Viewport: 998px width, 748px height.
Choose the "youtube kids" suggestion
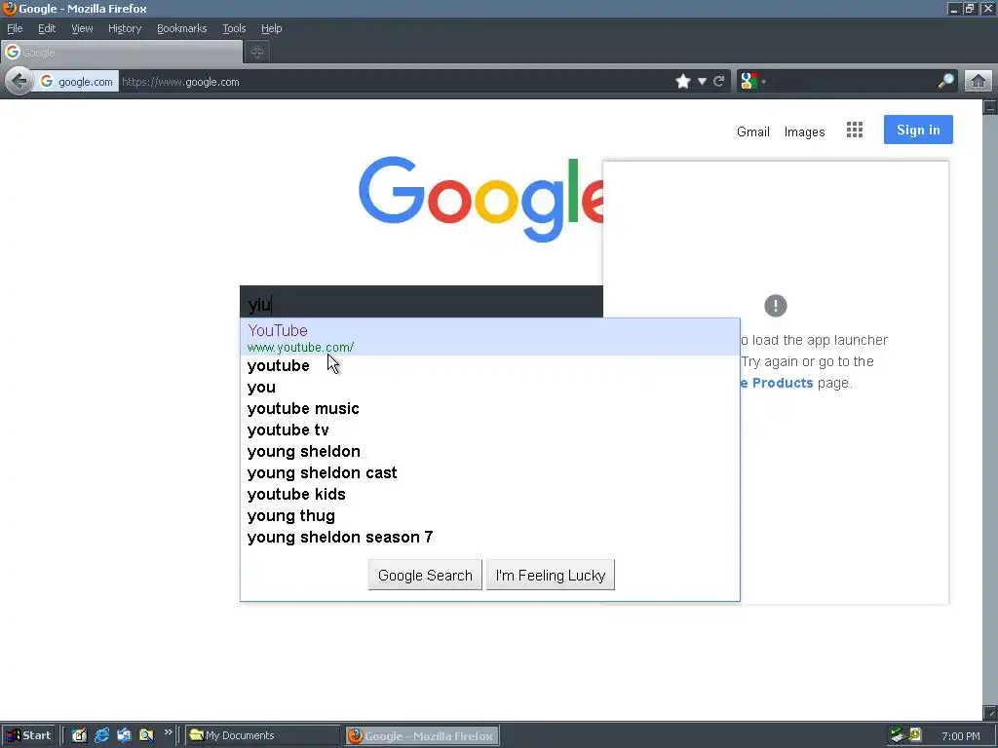pos(489,494)
